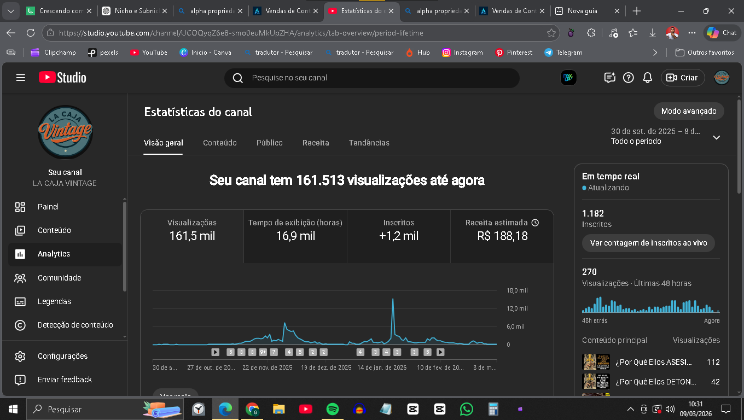Show more bookmarks with the overflow chevron

point(655,52)
